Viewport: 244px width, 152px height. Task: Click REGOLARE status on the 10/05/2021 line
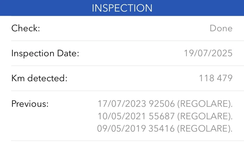tap(203, 116)
